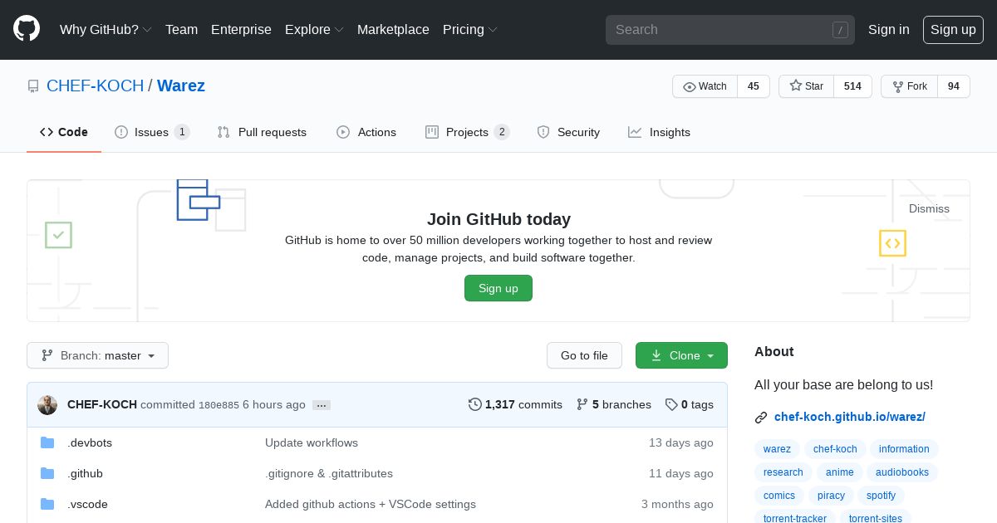This screenshot has width=997, height=523.
Task: Switch to the Issues tab
Action: (x=152, y=132)
